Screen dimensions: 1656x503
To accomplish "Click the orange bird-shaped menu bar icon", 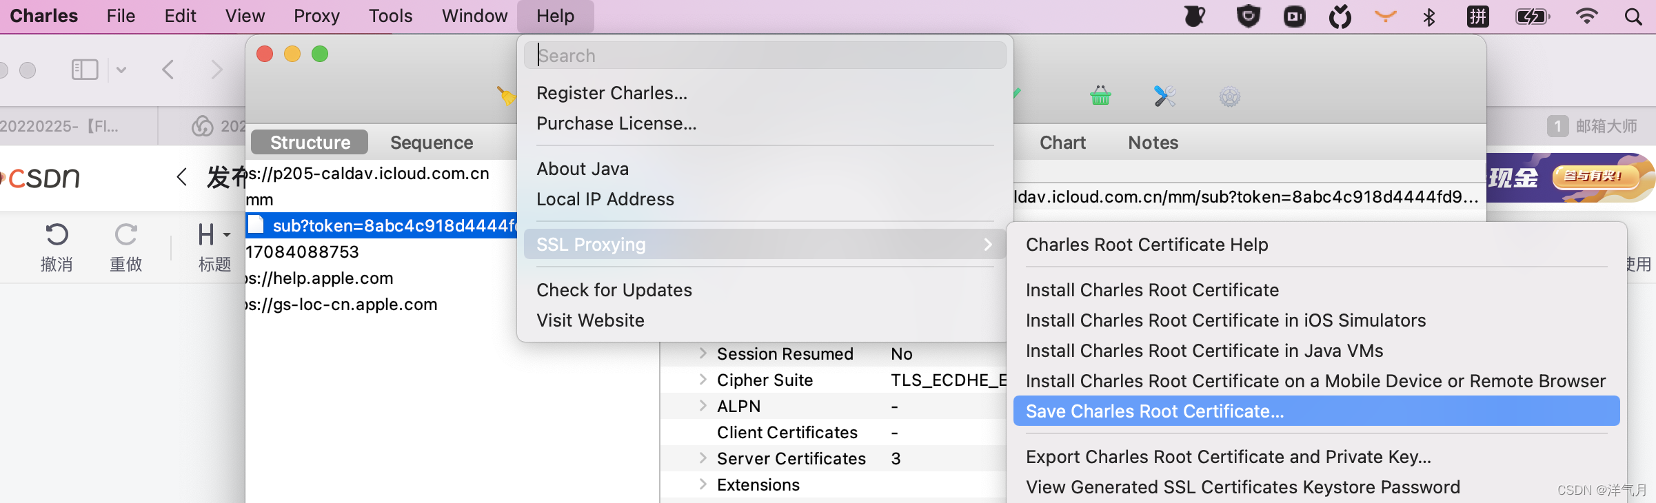I will (1385, 16).
